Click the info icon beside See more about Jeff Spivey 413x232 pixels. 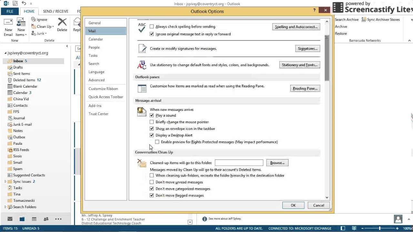(204, 219)
